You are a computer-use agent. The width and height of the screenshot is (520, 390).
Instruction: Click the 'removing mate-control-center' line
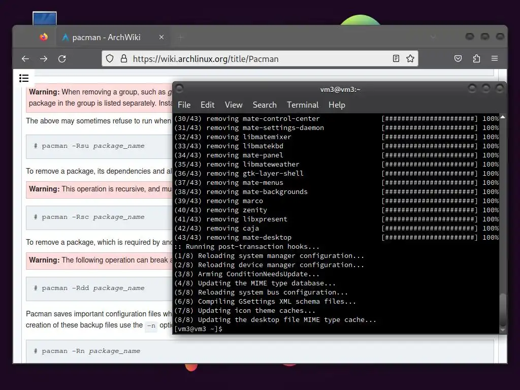click(x=336, y=118)
